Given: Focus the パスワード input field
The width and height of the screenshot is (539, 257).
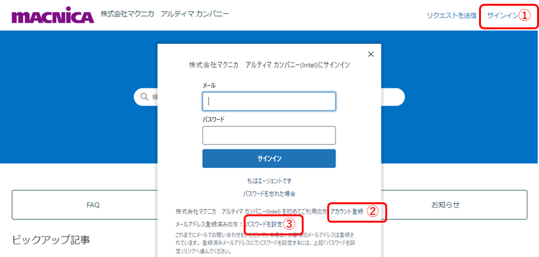Looking at the screenshot, I should (269, 135).
